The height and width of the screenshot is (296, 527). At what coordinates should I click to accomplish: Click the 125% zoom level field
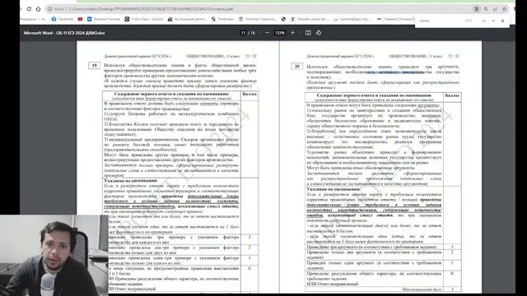(280, 33)
